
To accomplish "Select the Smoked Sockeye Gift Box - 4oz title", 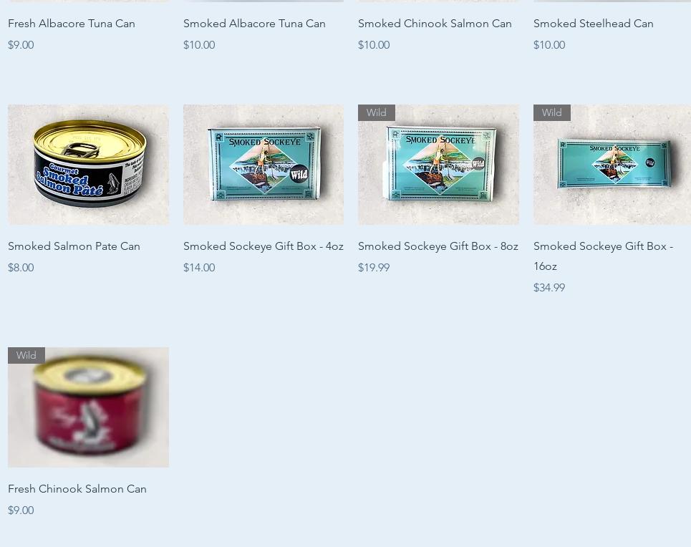I will tap(263, 246).
